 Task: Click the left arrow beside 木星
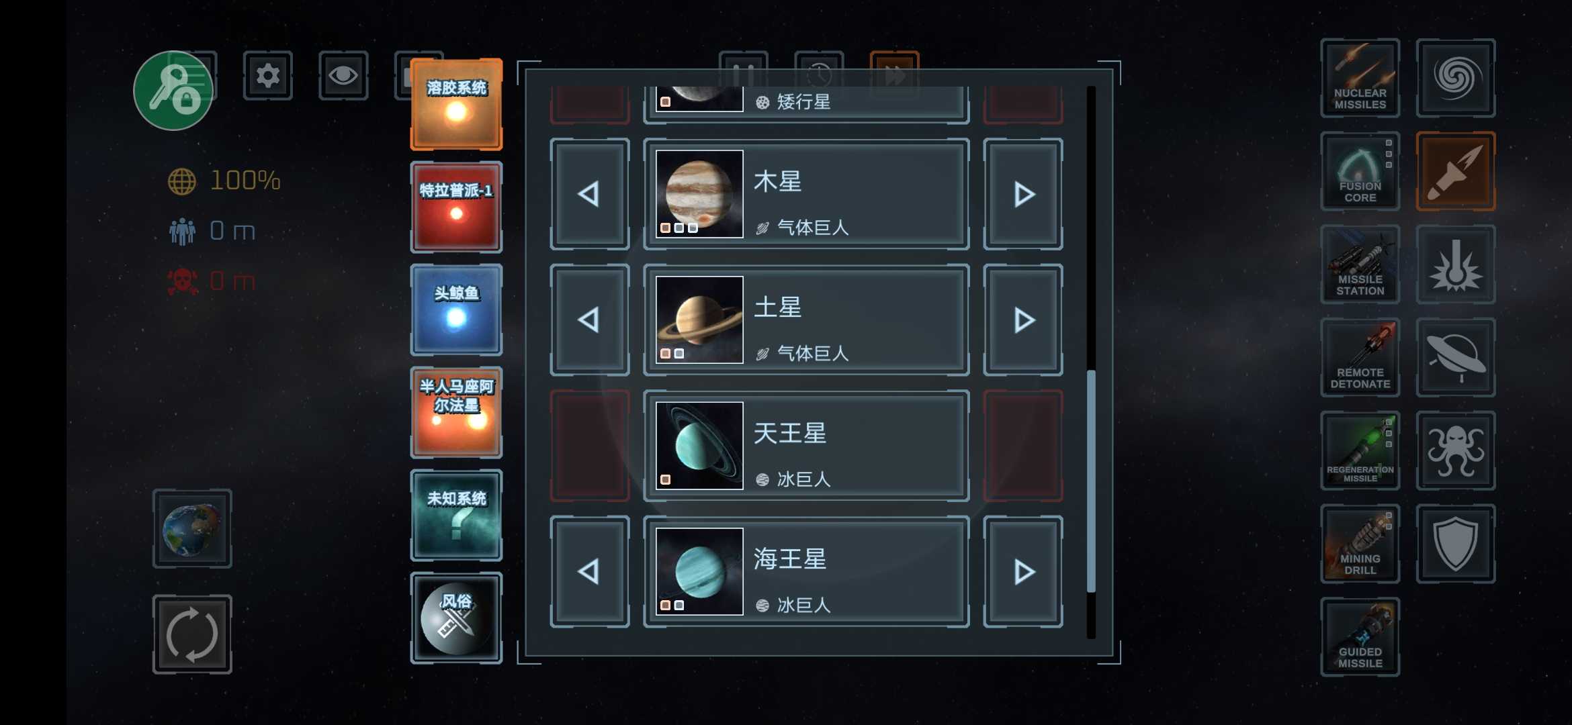(589, 194)
